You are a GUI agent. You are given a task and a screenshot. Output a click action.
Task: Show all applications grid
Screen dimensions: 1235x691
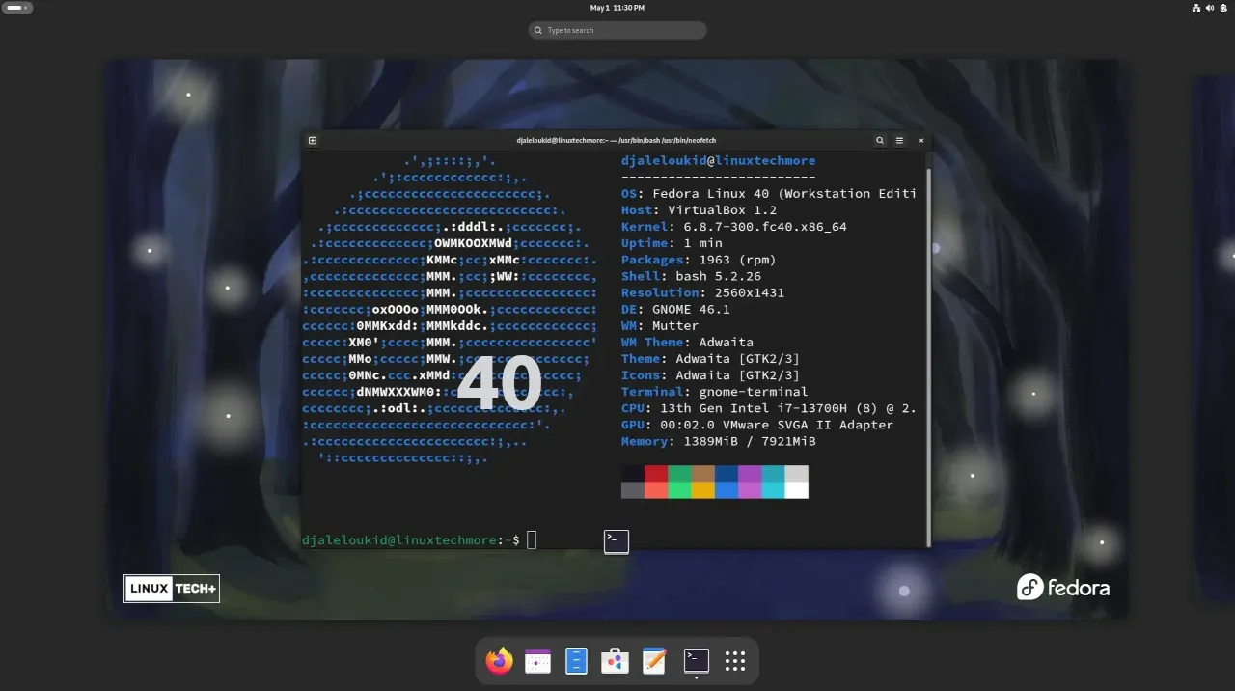click(735, 661)
